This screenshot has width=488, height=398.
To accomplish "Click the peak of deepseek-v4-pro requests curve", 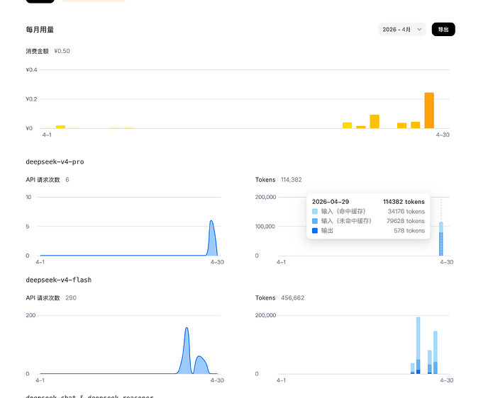I will [x=211, y=221].
